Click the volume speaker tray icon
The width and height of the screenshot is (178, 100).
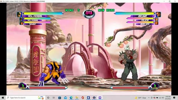tap(163, 97)
